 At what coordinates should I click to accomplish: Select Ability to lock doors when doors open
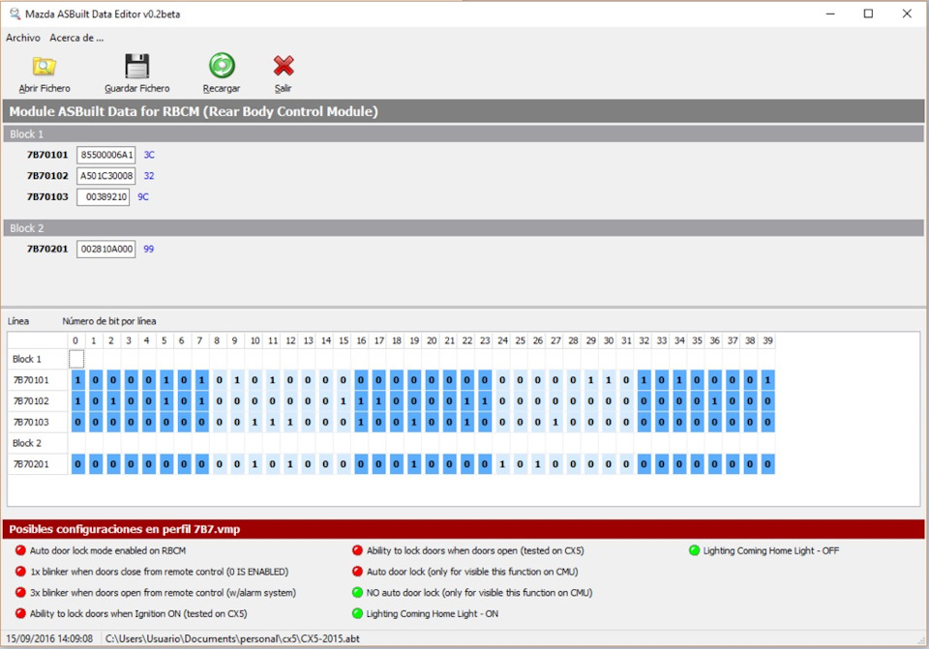coord(468,550)
